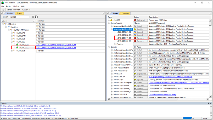Screen dimensions: 213x120
Task: Expand the ERRORS row
Action: click(x=109, y=20)
